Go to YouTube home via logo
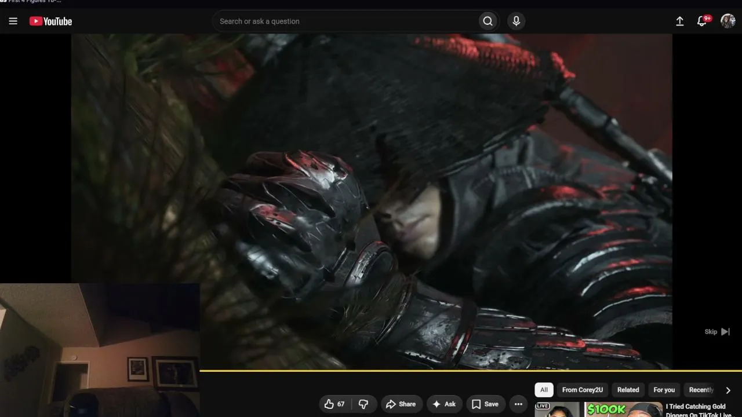Image resolution: width=742 pixels, height=417 pixels. point(51,21)
